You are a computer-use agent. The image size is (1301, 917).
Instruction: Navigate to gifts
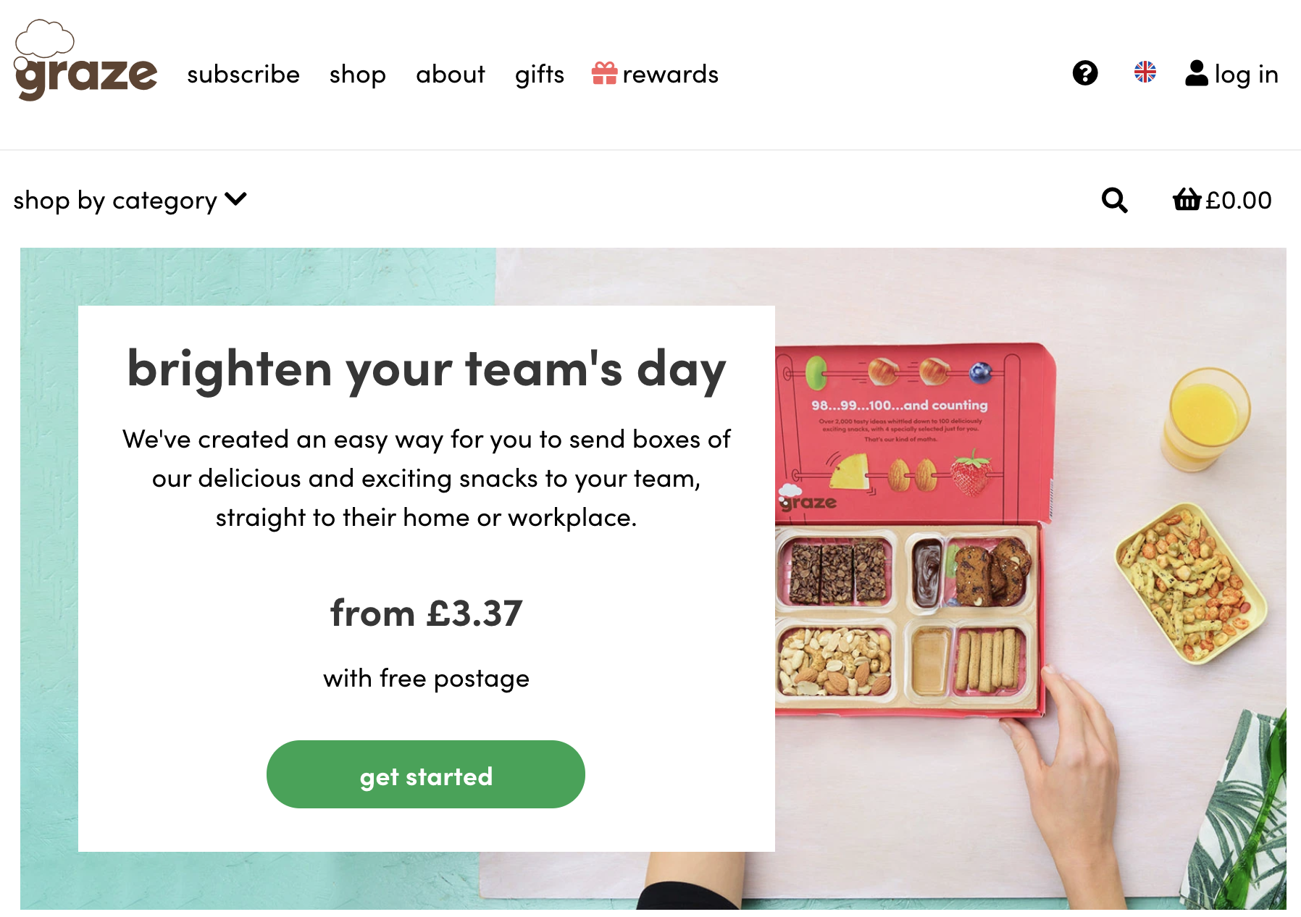pyautogui.click(x=540, y=74)
